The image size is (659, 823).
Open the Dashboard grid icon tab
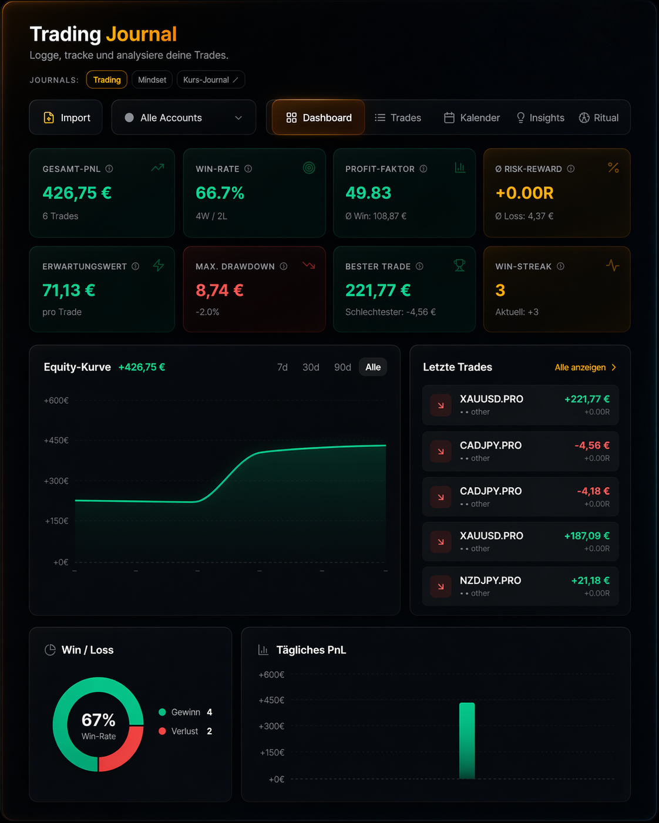(x=291, y=117)
